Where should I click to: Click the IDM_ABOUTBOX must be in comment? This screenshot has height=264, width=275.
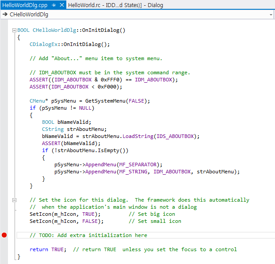110,73
